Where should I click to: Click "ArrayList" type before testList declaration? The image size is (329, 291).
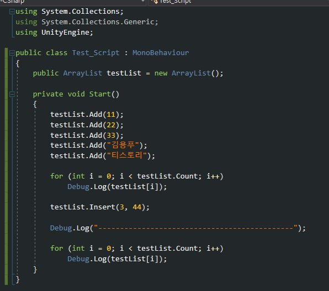(83, 73)
